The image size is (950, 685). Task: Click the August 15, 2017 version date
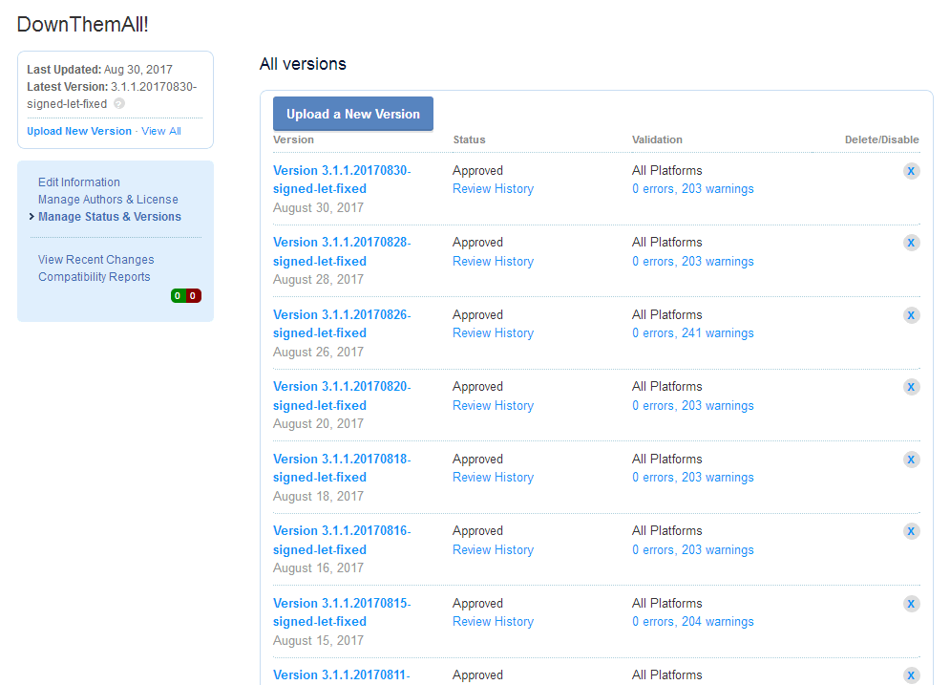(318, 641)
